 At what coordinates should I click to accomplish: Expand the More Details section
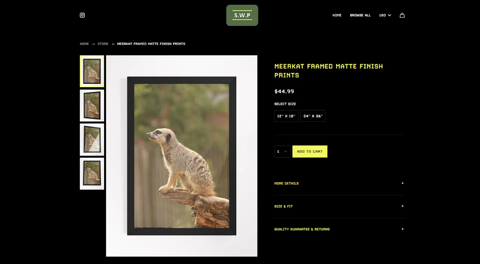(x=286, y=183)
